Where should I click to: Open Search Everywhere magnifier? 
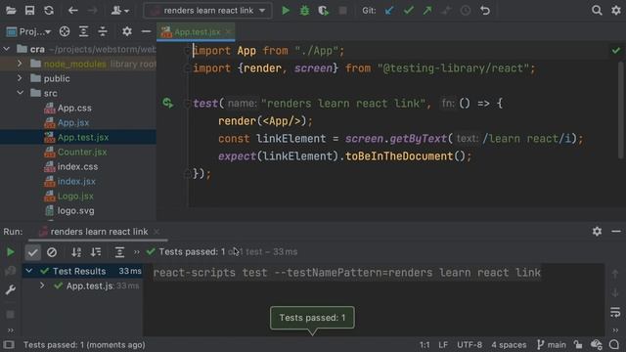point(597,11)
